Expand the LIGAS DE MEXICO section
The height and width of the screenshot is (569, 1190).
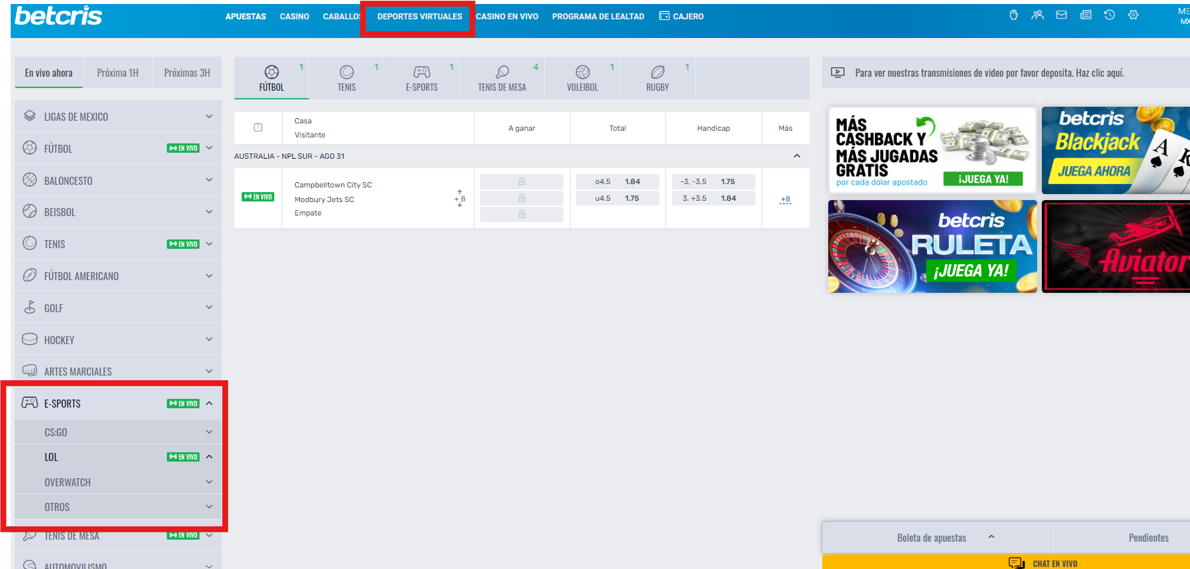pos(209,116)
